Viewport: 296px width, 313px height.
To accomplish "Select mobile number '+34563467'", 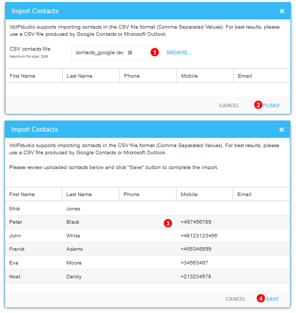I will point(194,262).
